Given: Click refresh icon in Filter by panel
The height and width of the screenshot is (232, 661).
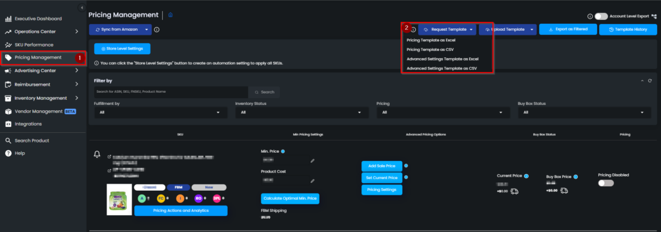Looking at the screenshot, I should [650, 81].
